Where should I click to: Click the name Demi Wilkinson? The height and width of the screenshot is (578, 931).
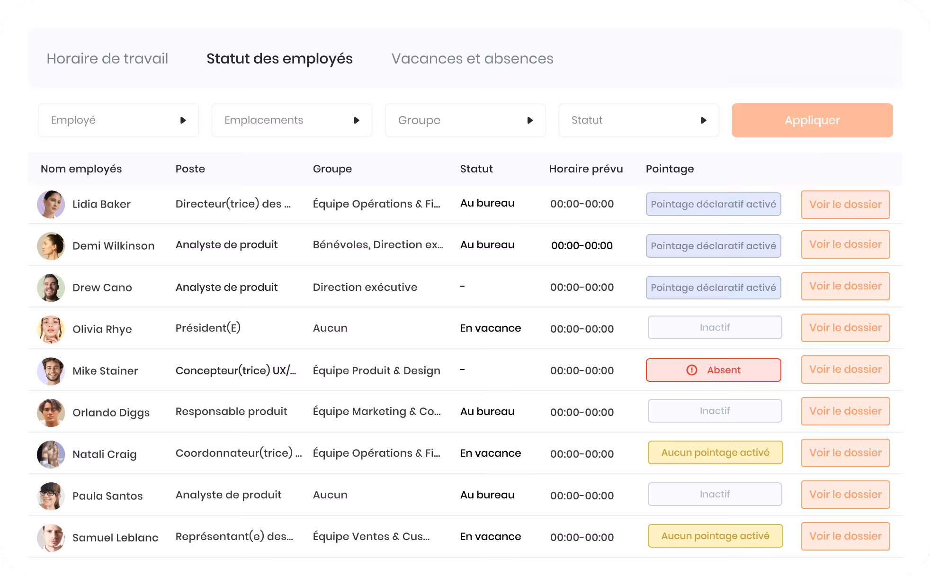[x=113, y=246]
